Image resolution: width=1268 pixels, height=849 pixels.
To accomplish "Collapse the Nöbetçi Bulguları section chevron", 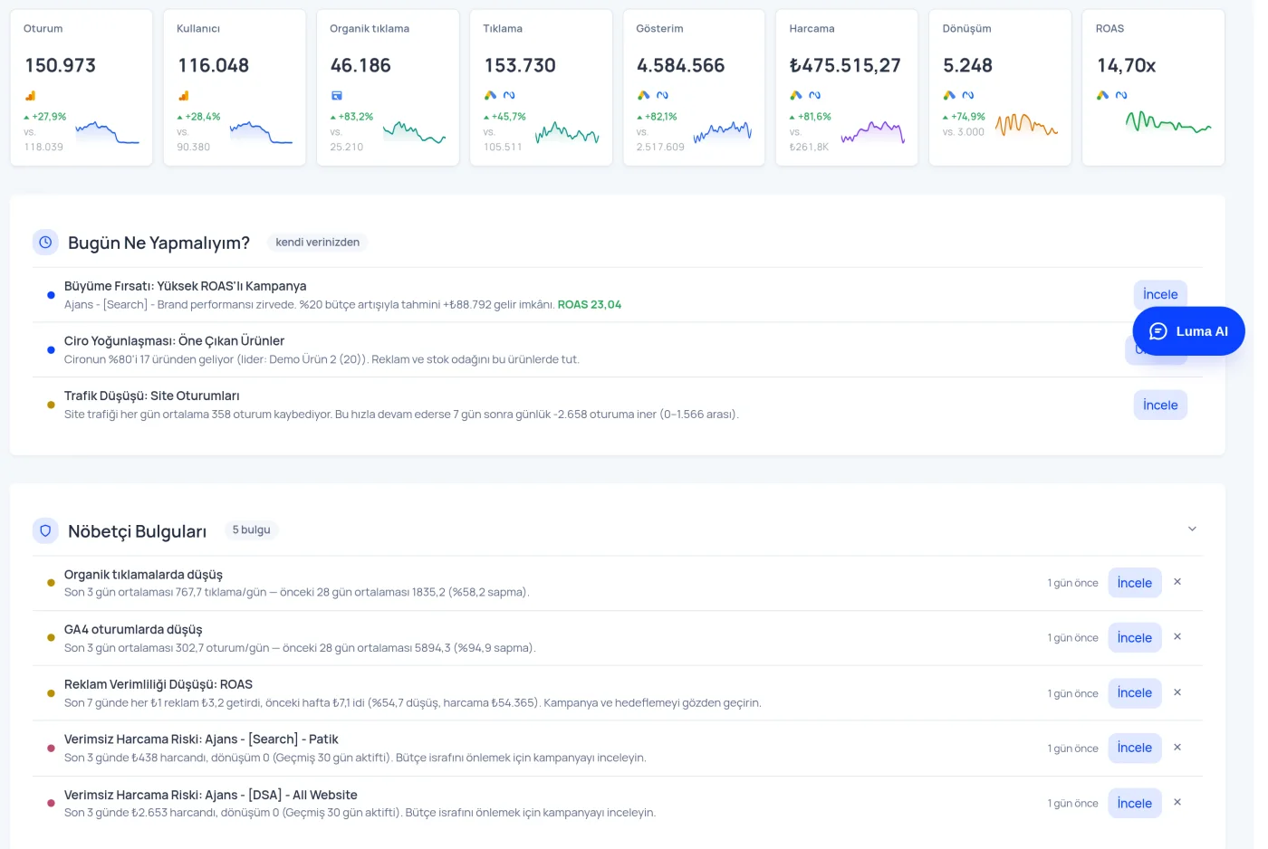I will coord(1192,529).
